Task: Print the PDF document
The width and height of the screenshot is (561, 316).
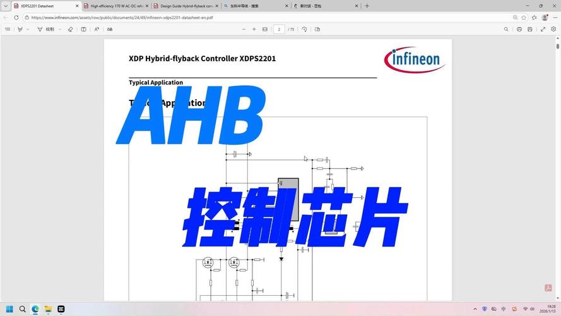Action: [x=519, y=29]
